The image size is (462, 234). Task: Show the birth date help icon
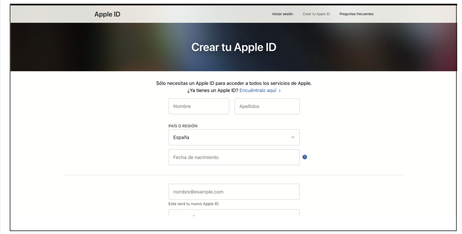[305, 157]
